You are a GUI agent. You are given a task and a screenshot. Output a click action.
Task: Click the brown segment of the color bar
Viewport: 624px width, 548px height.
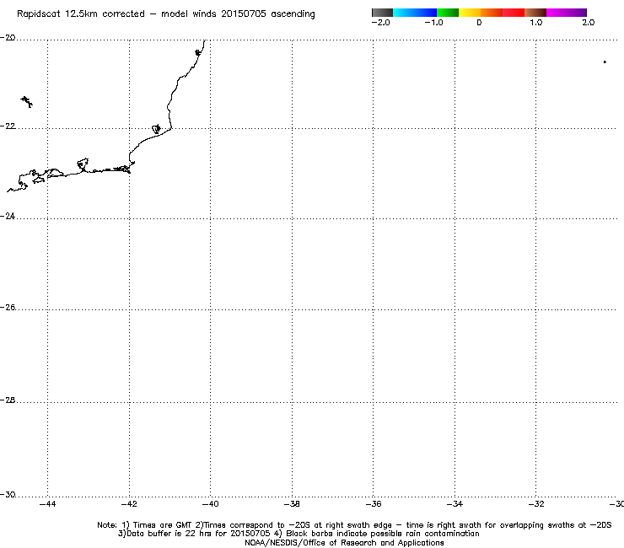[x=535, y=13]
